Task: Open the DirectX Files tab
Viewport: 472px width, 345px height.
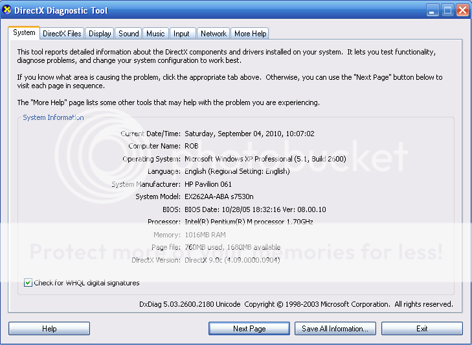Action: coord(62,34)
